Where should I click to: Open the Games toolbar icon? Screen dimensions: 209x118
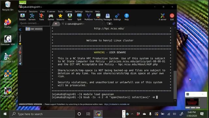point(51,17)
